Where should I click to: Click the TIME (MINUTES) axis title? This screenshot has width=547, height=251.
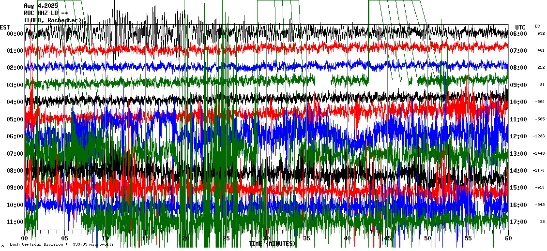273,243
